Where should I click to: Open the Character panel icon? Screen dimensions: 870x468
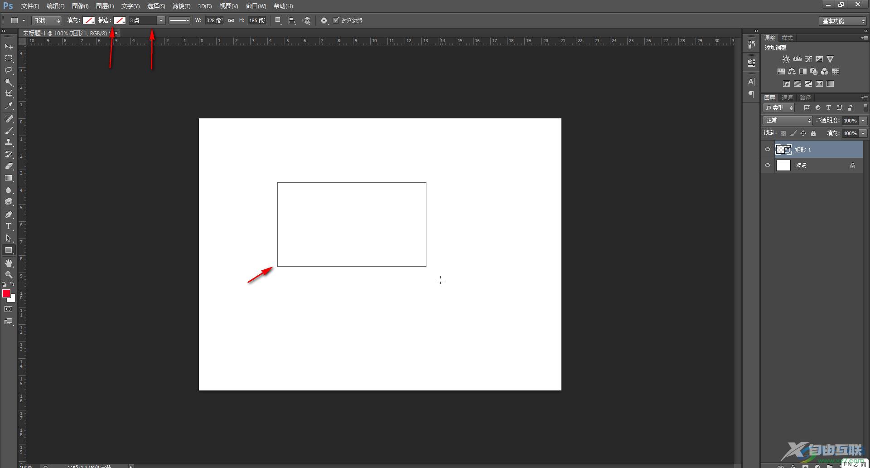pyautogui.click(x=751, y=82)
